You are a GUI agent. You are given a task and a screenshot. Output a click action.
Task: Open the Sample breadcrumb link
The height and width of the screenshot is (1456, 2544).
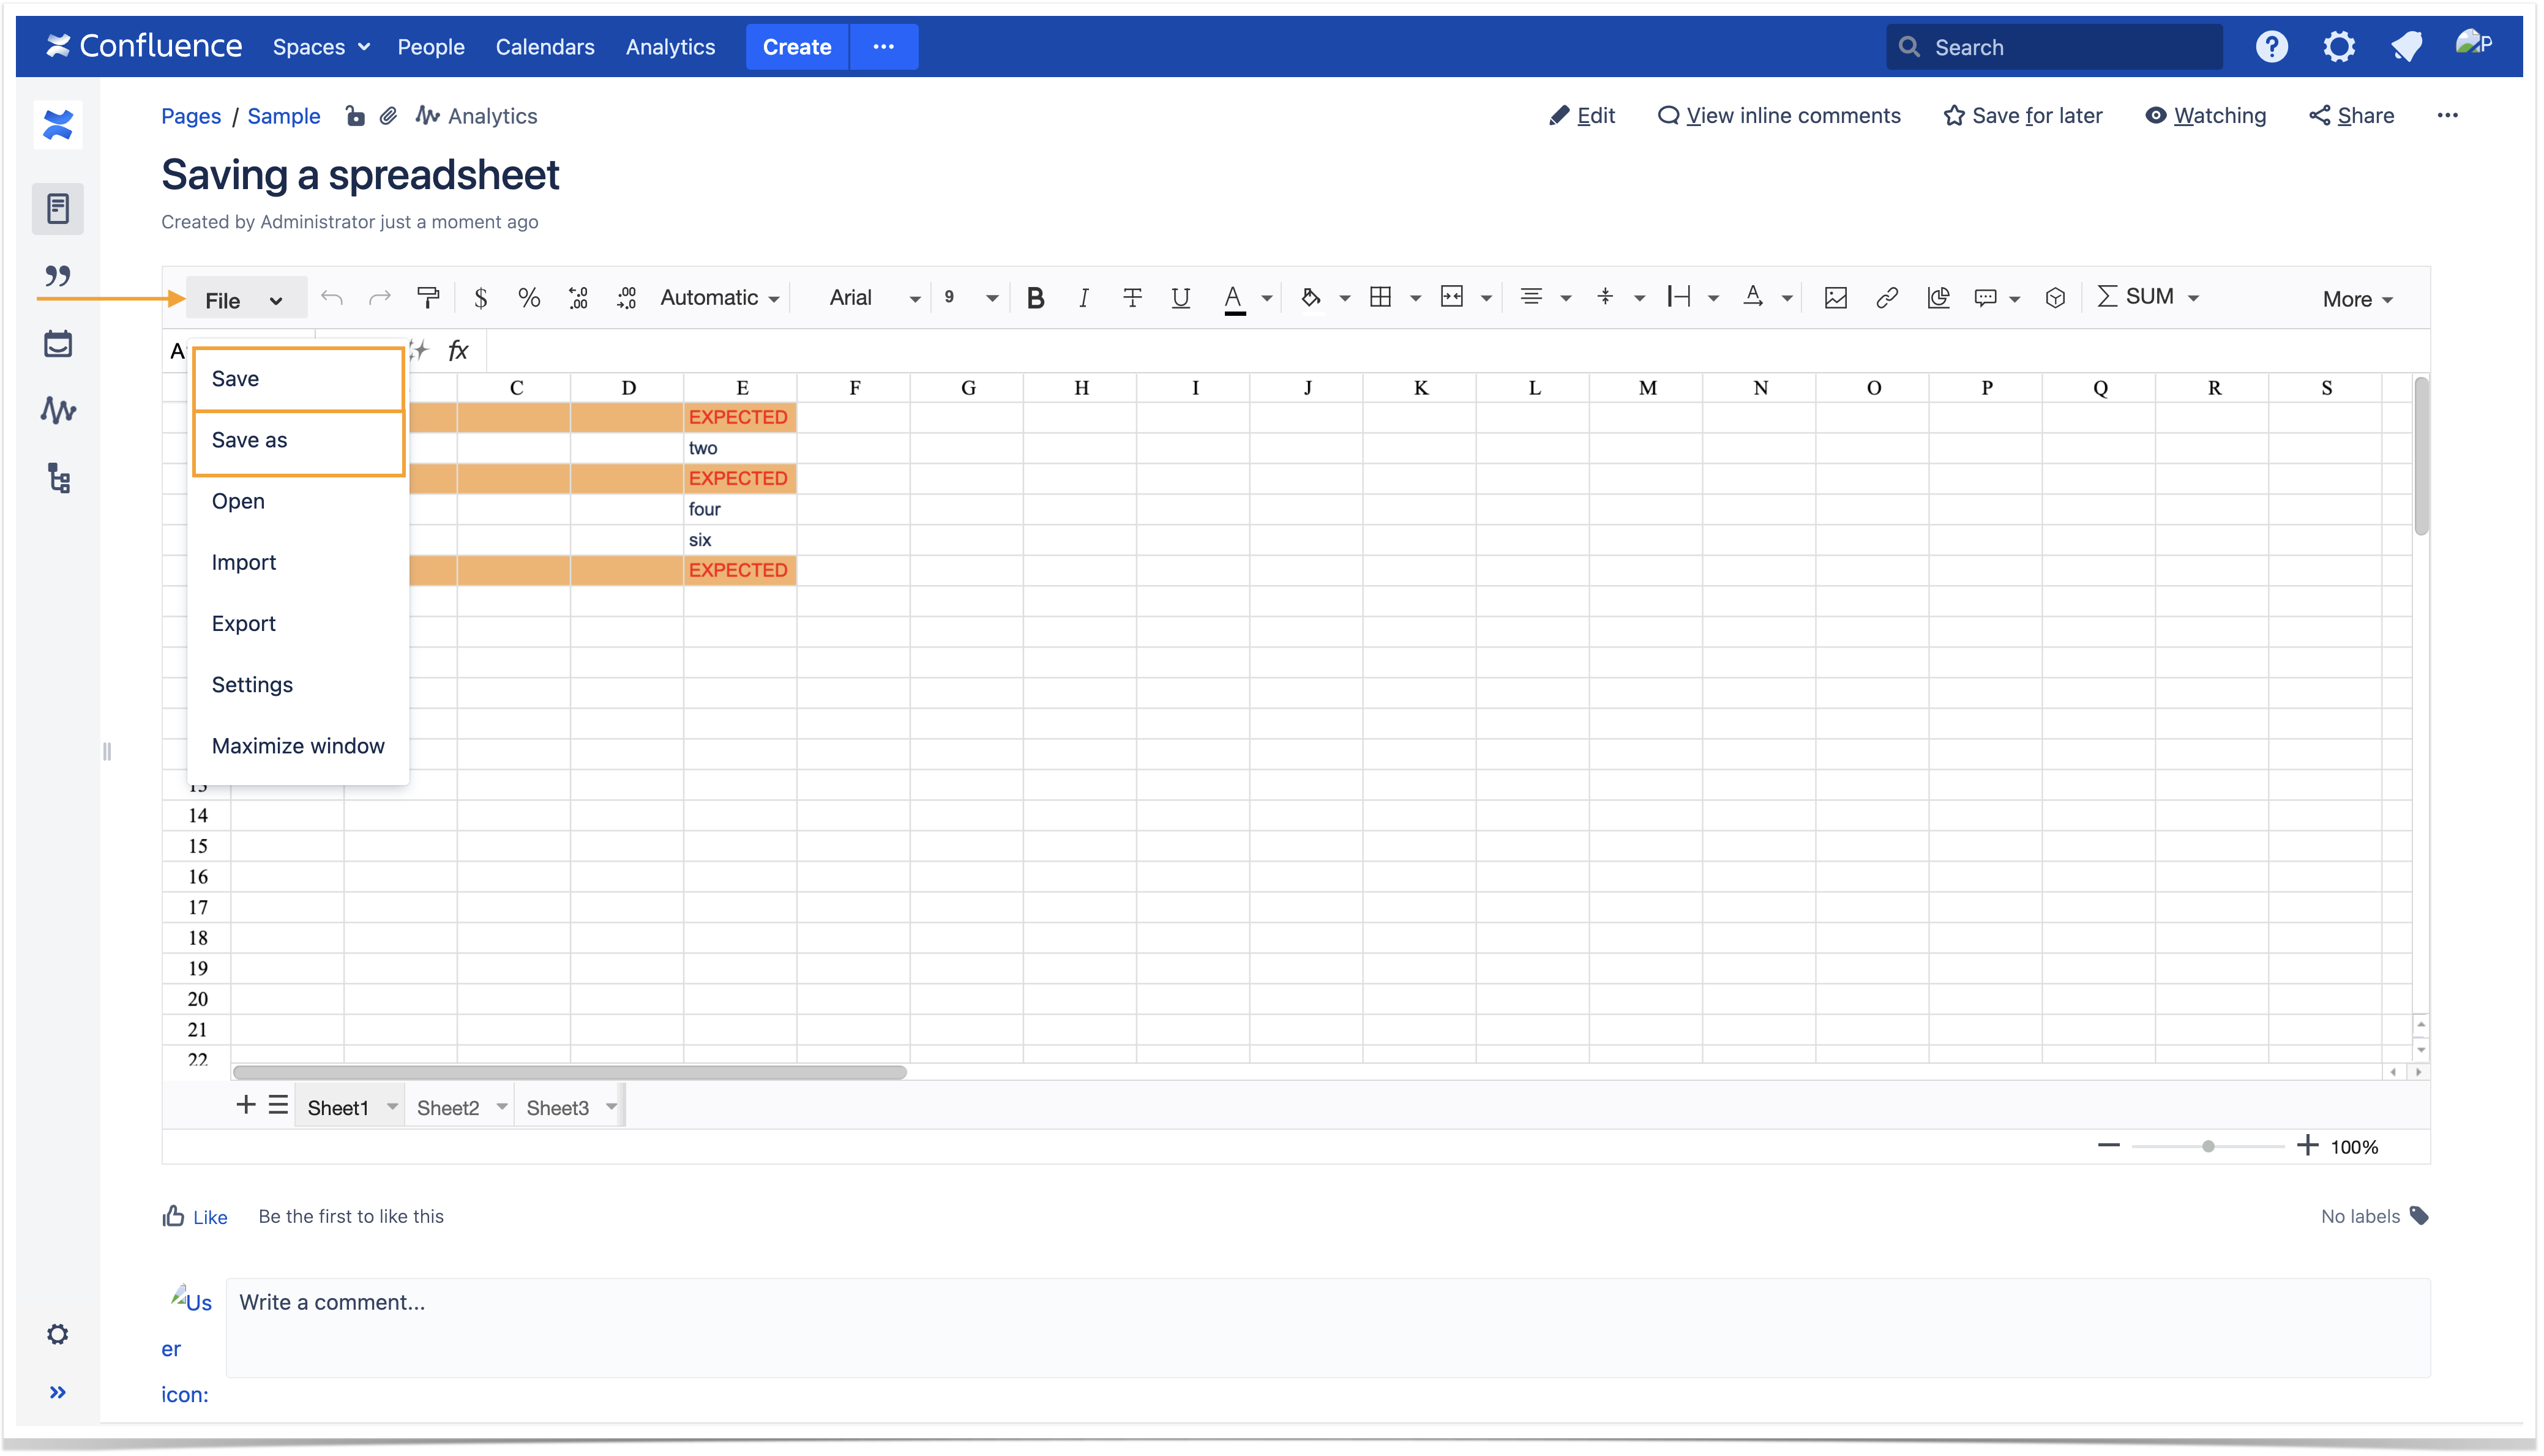(x=283, y=116)
